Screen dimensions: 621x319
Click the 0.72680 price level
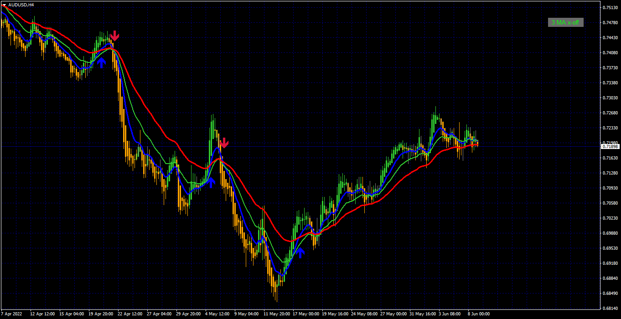[610, 113]
